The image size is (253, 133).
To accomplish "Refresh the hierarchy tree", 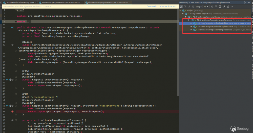I will click(x=212, y=7).
